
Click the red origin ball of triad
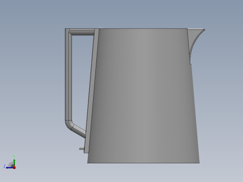click(14, 168)
